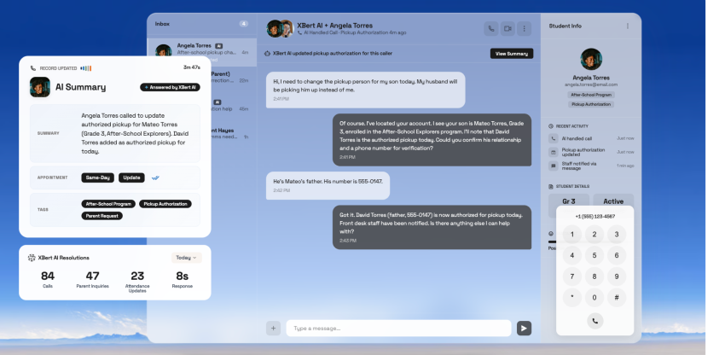Click the Same-Day appointment tag

(97, 177)
